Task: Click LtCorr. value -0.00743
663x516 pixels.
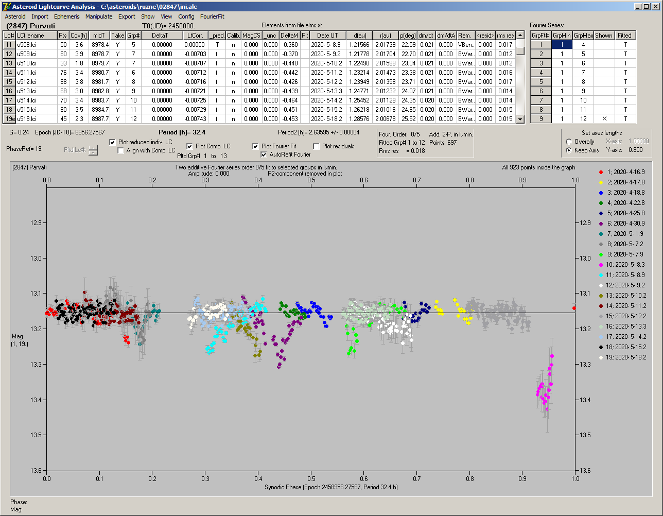Action: pos(196,119)
